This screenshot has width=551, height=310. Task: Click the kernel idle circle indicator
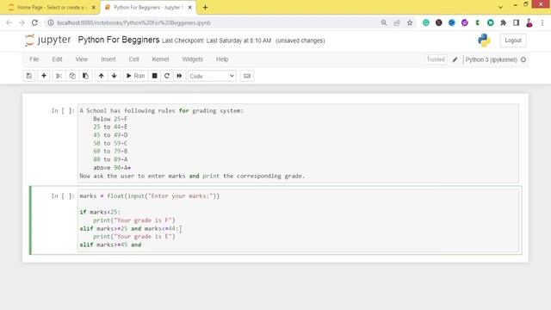[x=523, y=59]
